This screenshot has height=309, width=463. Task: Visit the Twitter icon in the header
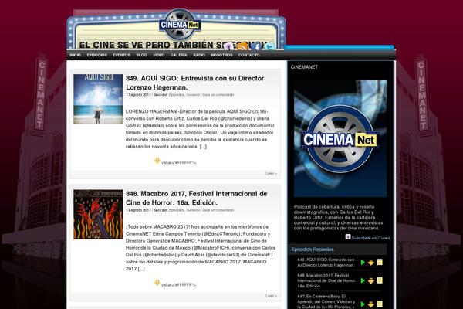269,46
